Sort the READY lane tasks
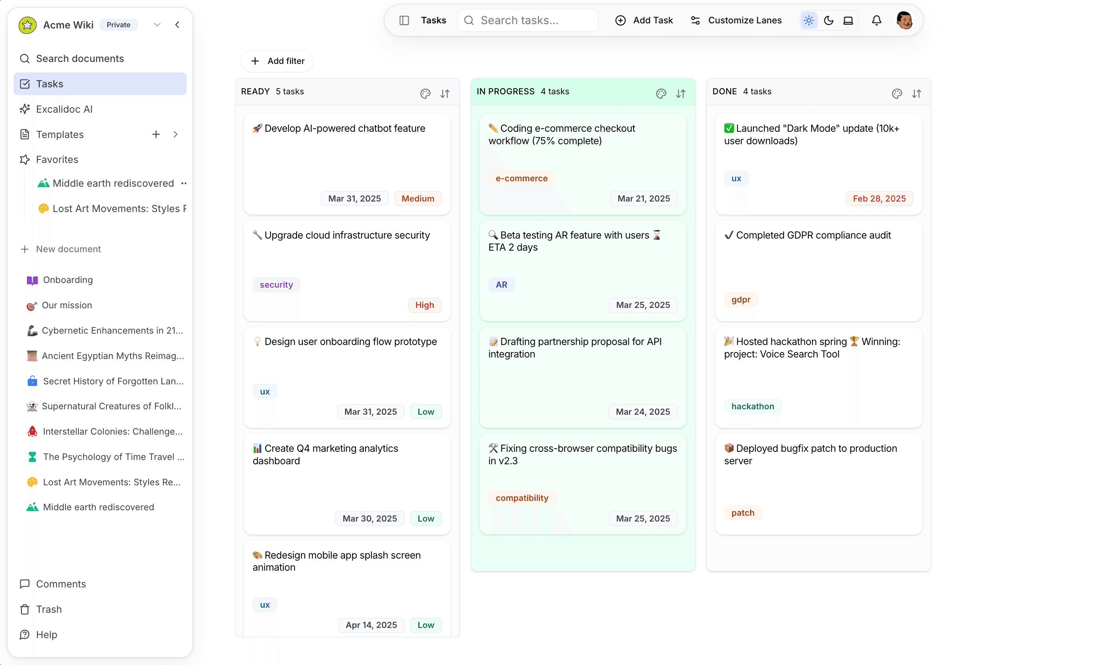This screenshot has width=1104, height=665. click(x=445, y=93)
